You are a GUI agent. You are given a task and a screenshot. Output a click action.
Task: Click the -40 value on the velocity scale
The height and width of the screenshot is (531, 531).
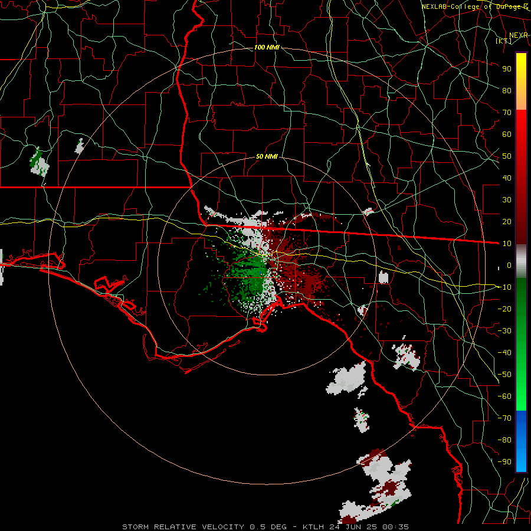[504, 353]
